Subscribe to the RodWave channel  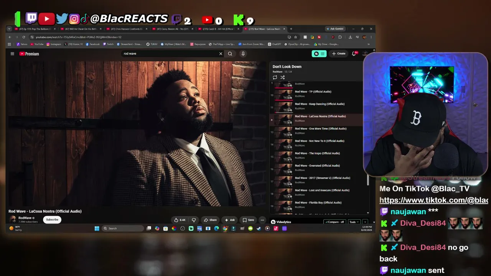click(52, 220)
